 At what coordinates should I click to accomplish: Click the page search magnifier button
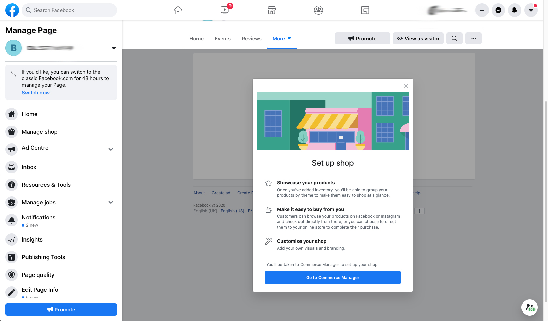tap(455, 38)
